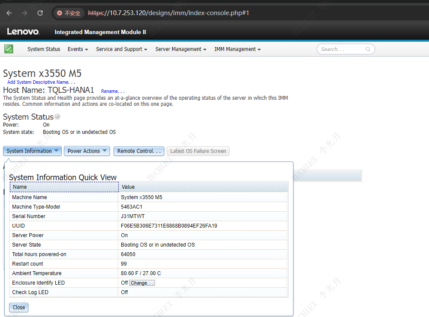Select serial number J31MTWT
The width and height of the screenshot is (429, 317).
tap(132, 216)
